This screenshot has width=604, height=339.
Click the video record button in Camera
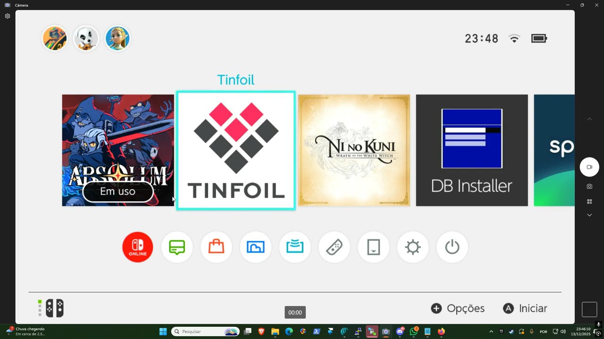click(589, 167)
